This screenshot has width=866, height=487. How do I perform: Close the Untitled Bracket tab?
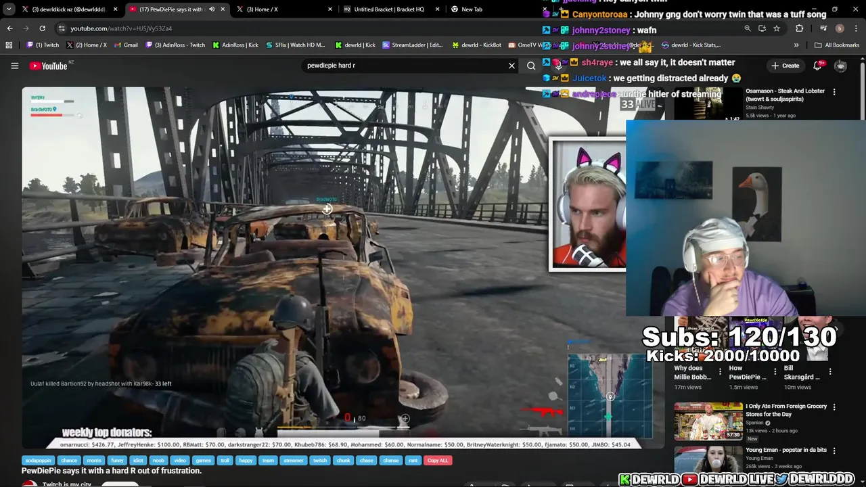coord(437,9)
